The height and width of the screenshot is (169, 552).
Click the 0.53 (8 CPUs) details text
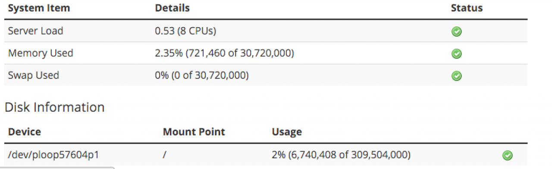click(x=185, y=31)
